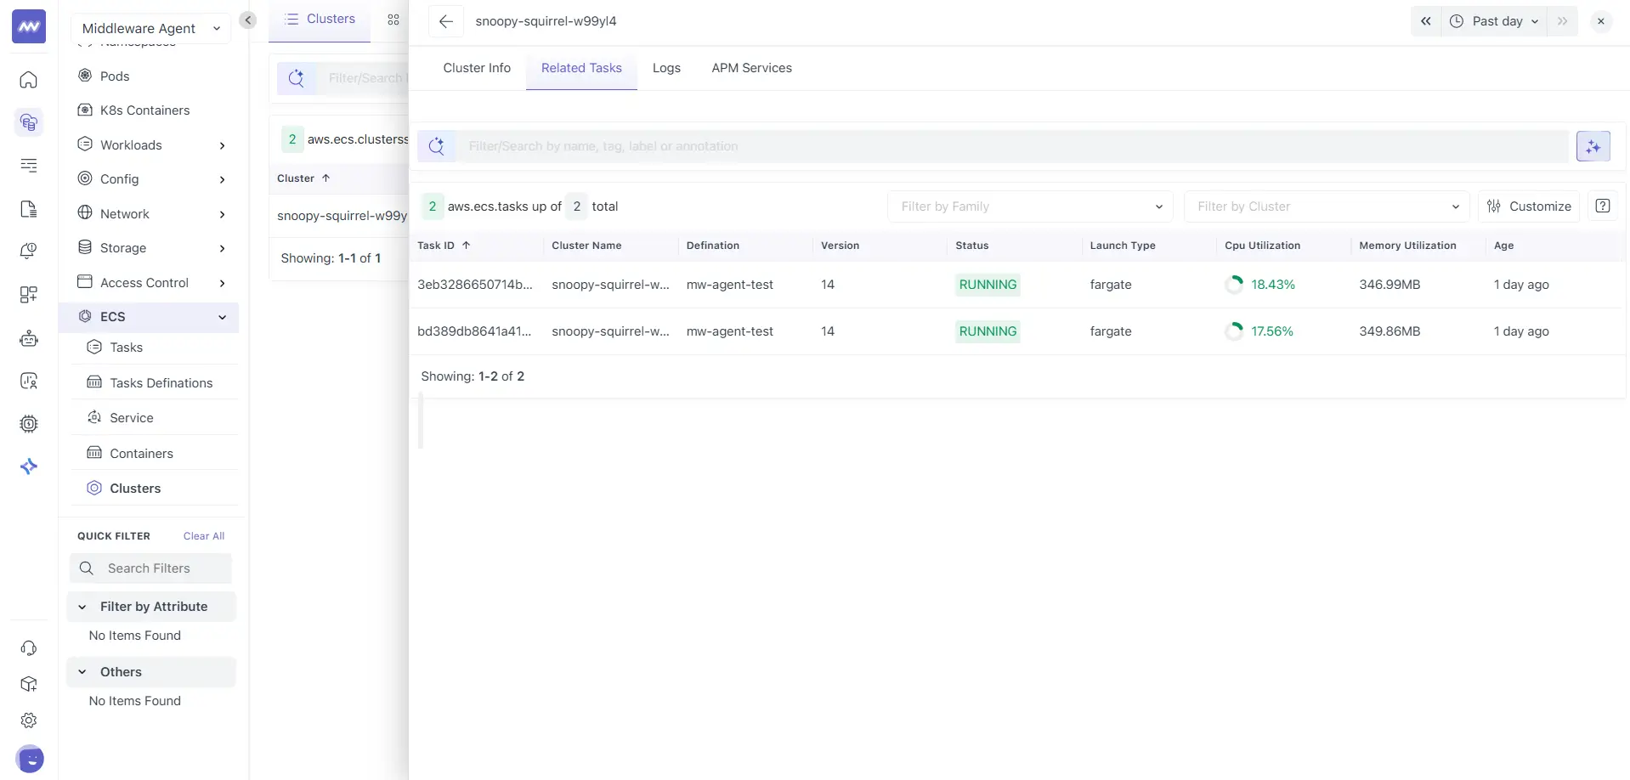
Task: Switch to the APM Services tab
Action: click(751, 68)
